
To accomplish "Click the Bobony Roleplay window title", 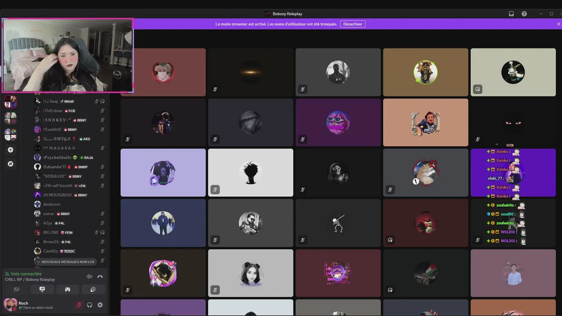I will coord(287,14).
